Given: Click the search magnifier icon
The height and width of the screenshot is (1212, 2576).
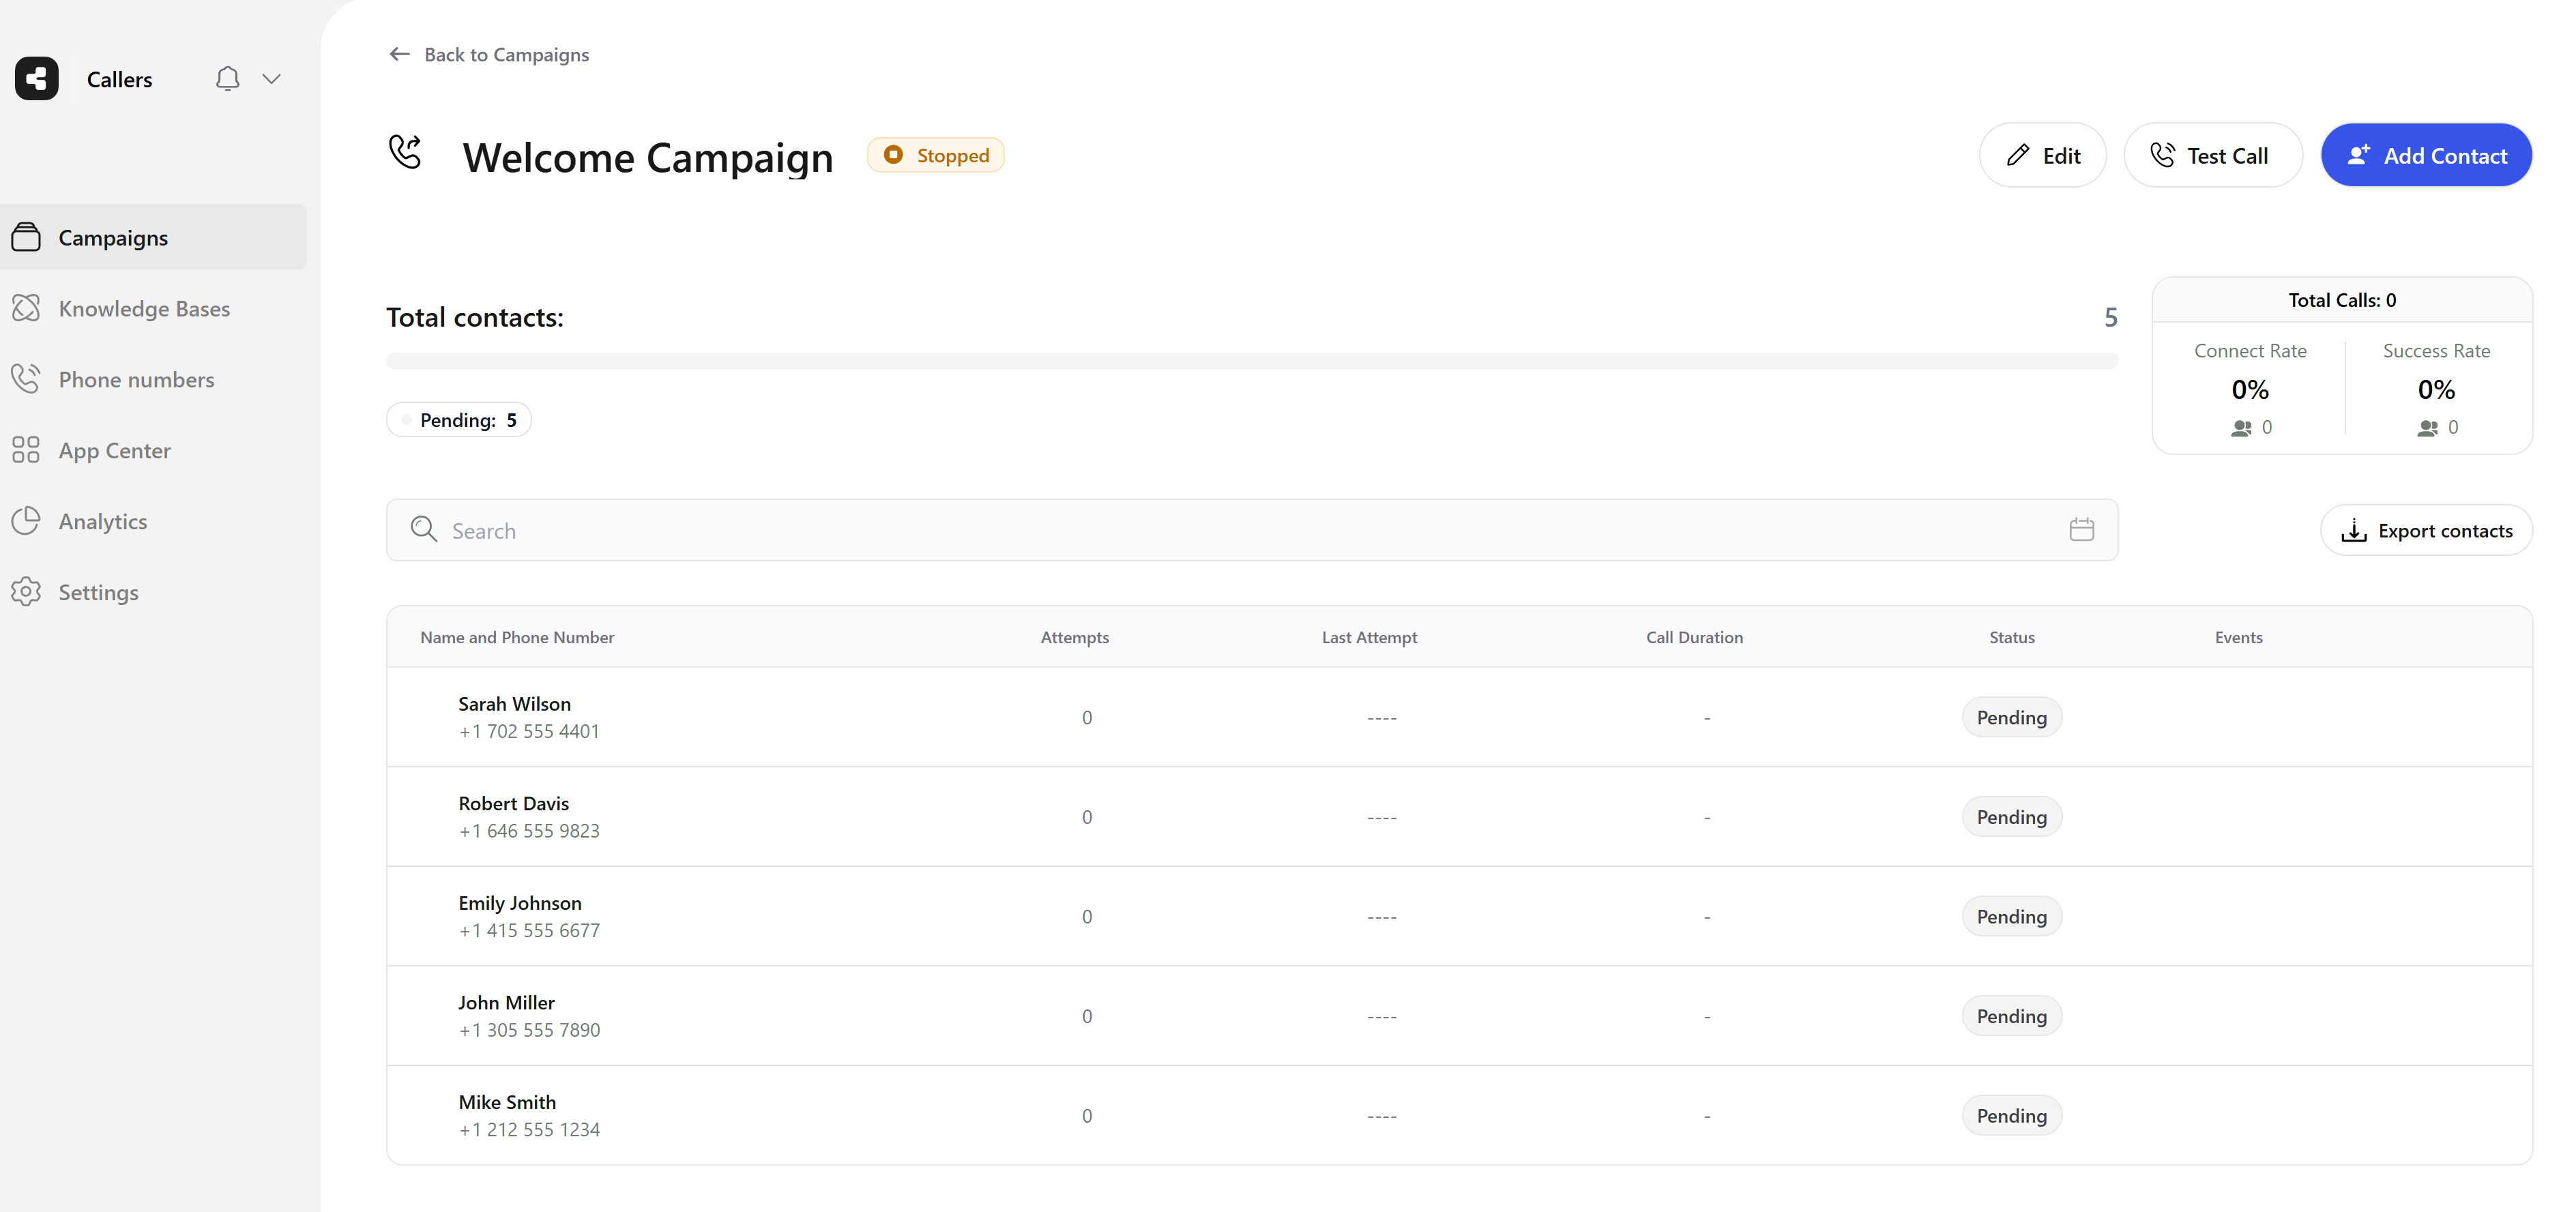Looking at the screenshot, I should tap(424, 530).
